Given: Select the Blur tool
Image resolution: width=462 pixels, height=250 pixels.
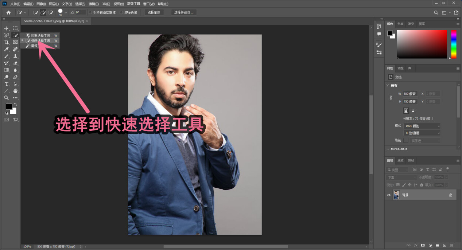Looking at the screenshot, I should tap(15, 70).
